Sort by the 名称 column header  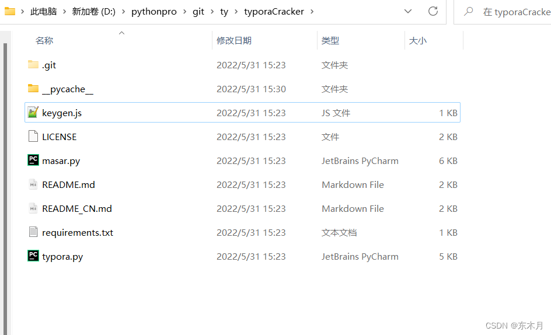(44, 40)
